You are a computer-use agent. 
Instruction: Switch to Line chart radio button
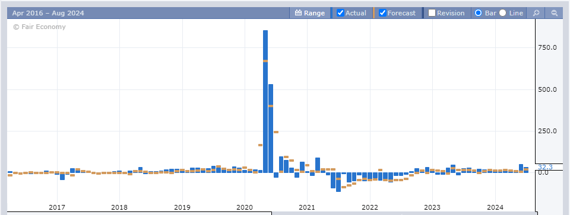point(502,13)
